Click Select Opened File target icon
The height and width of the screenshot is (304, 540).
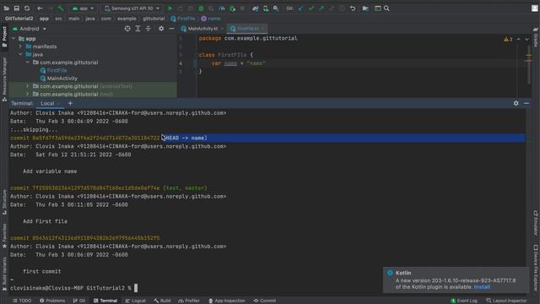click(127, 29)
